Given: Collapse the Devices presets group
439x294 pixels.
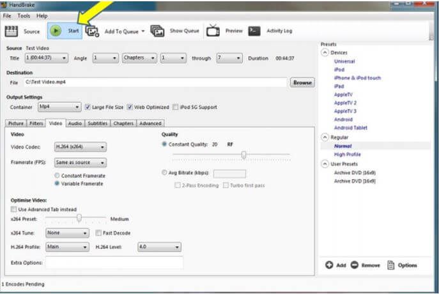Looking at the screenshot, I should 325,52.
